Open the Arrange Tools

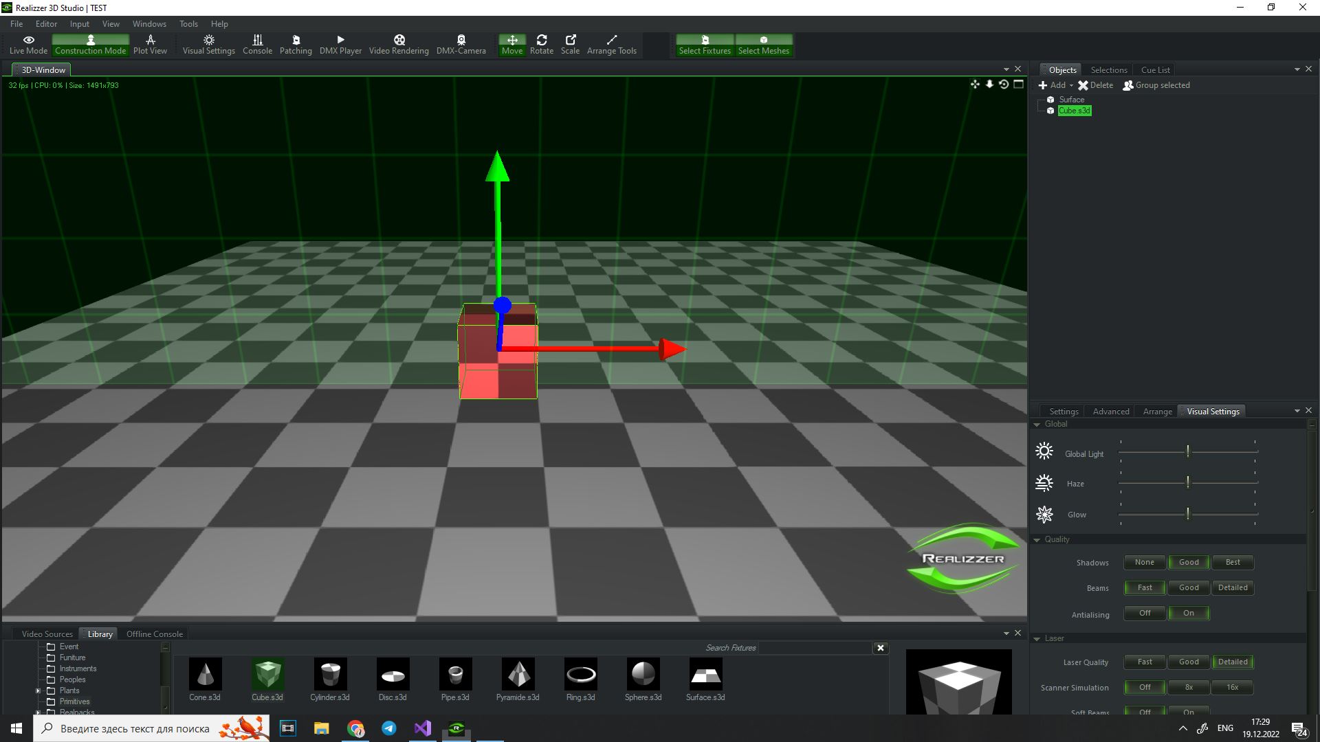(611, 45)
